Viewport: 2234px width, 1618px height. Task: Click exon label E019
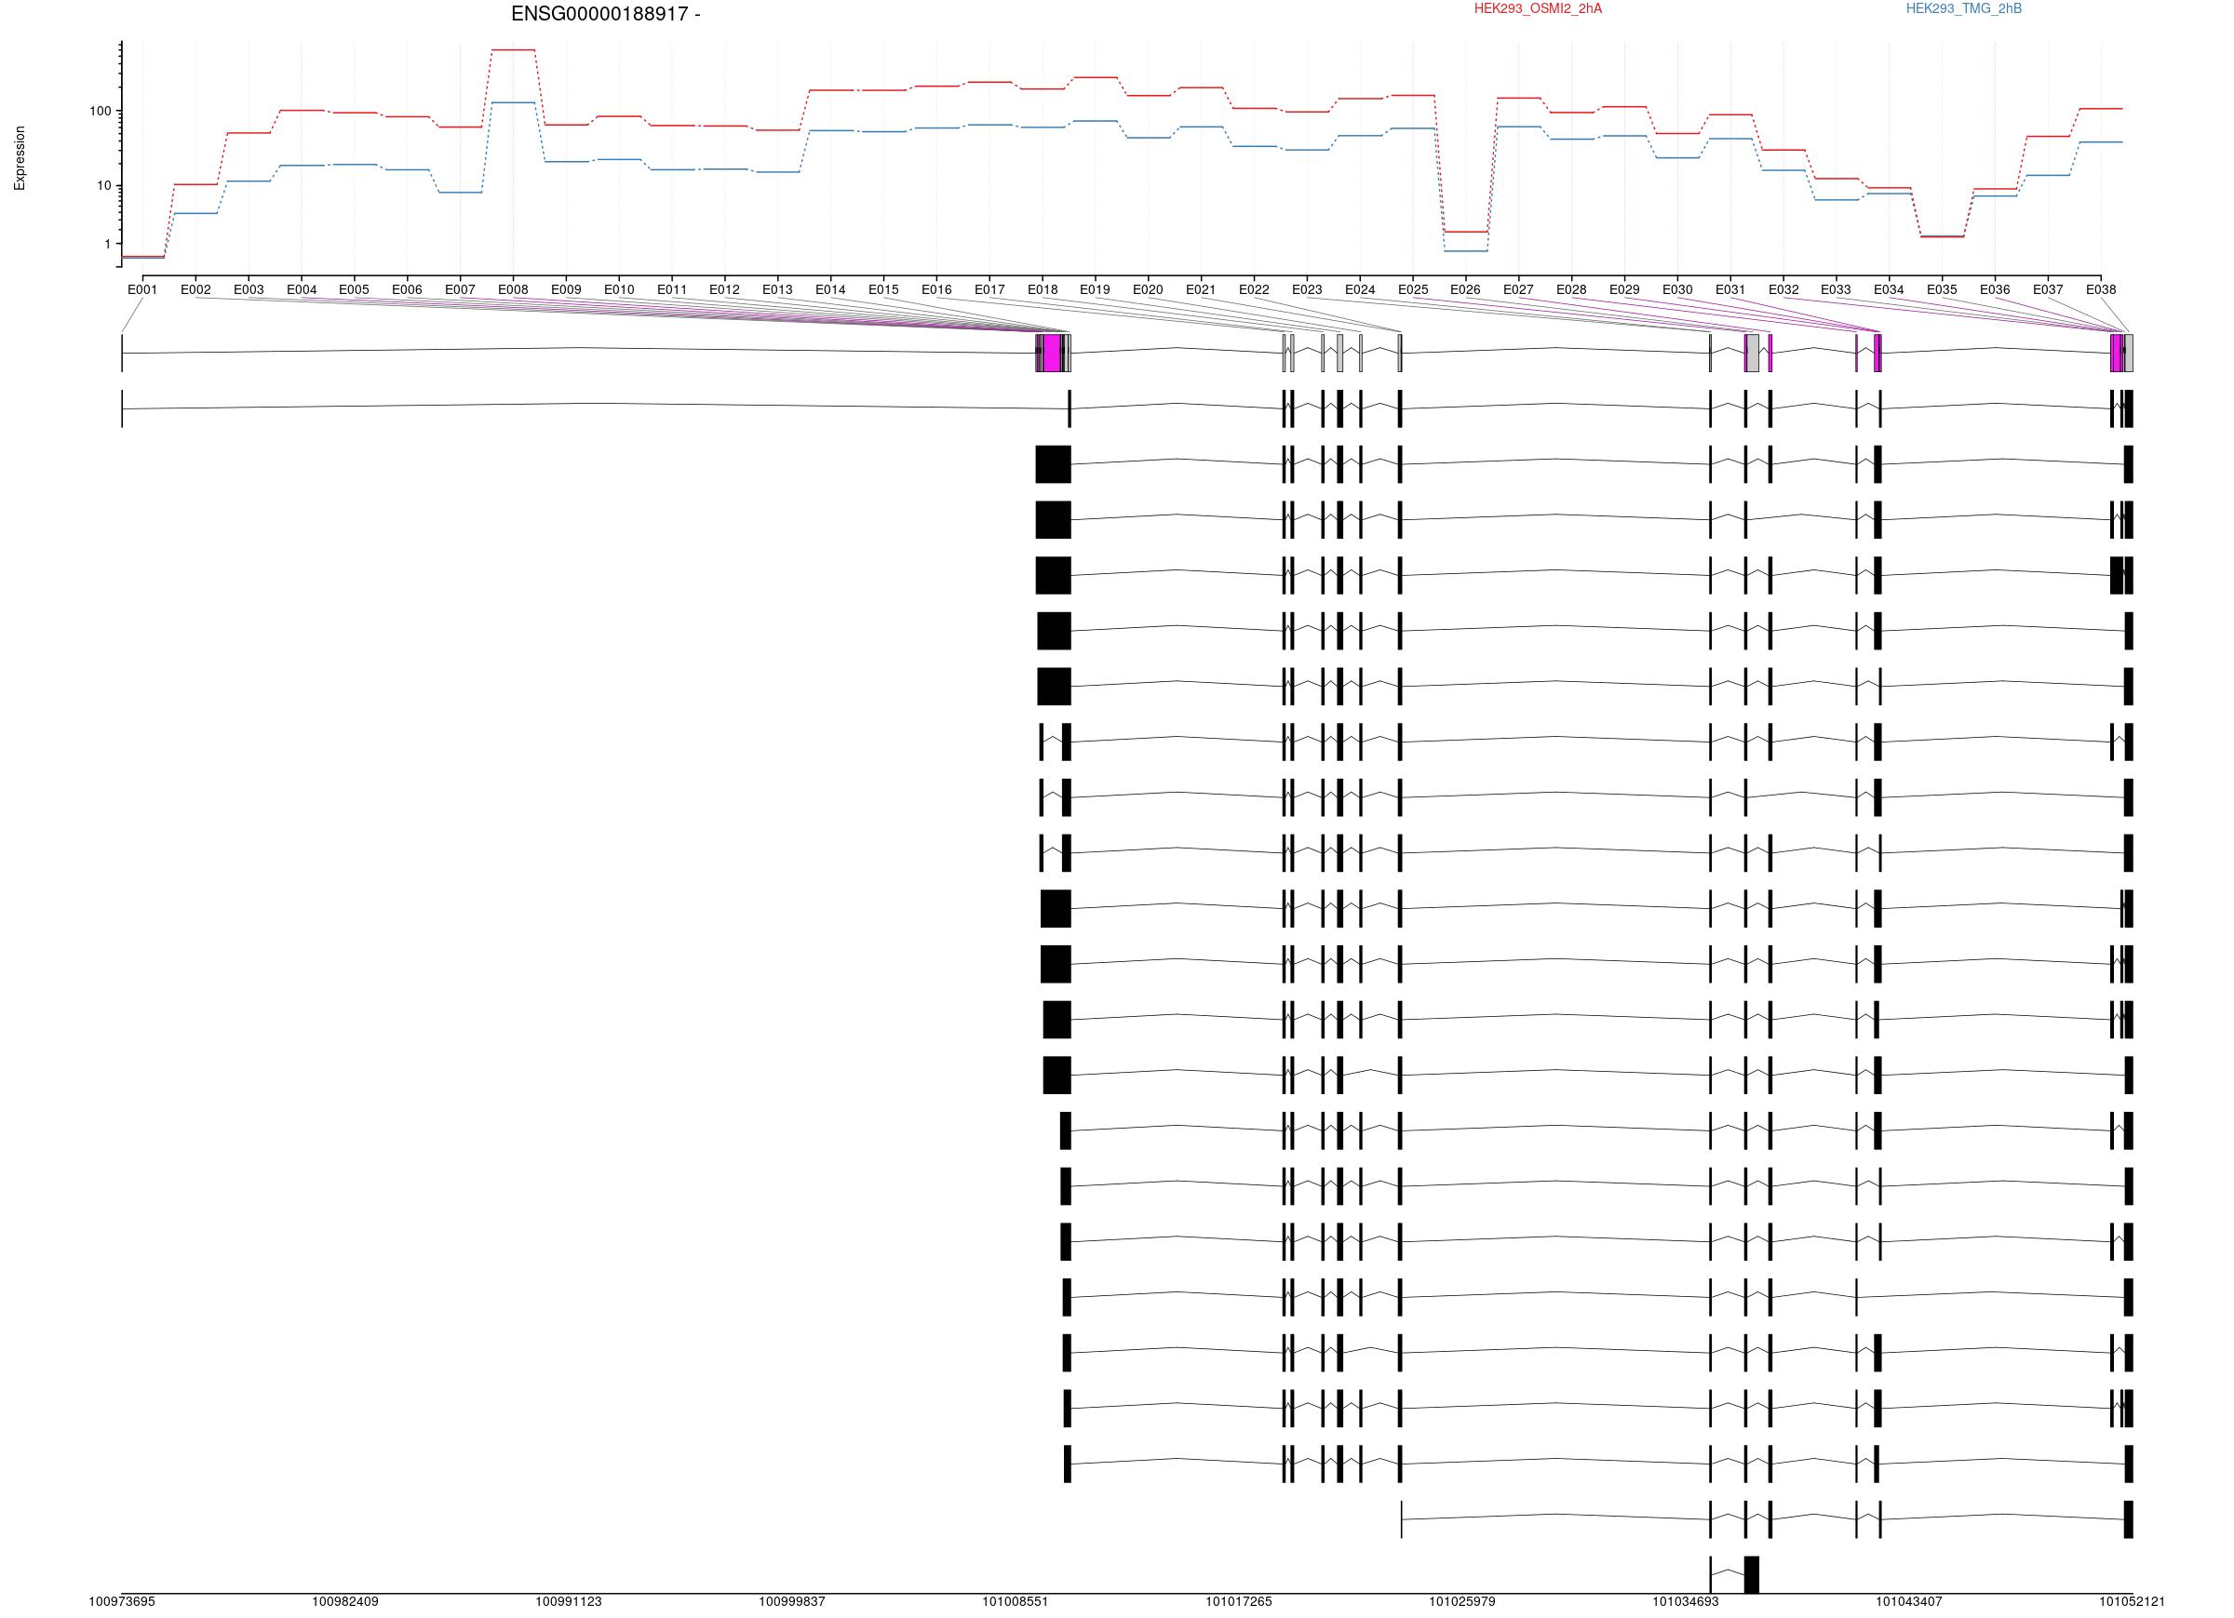point(1096,289)
